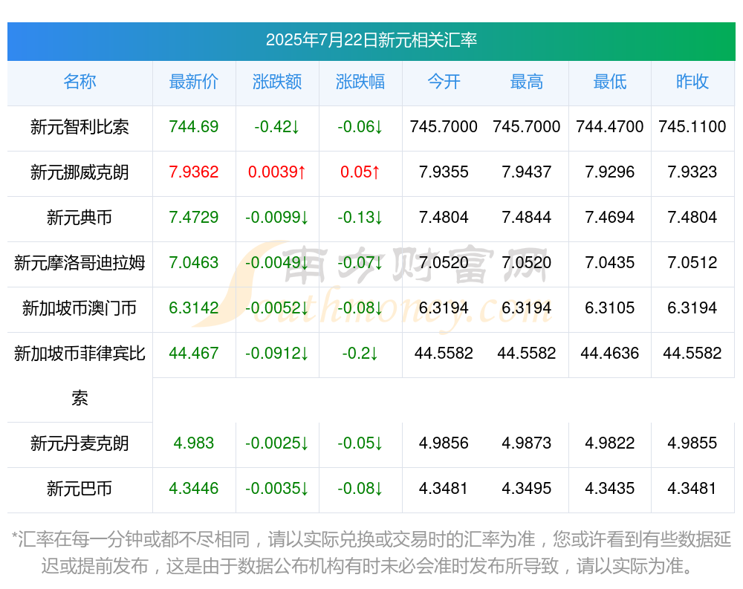The height and width of the screenshot is (589, 743).
Task: Click the exchange rate disclaimer footnote
Action: click(x=371, y=553)
